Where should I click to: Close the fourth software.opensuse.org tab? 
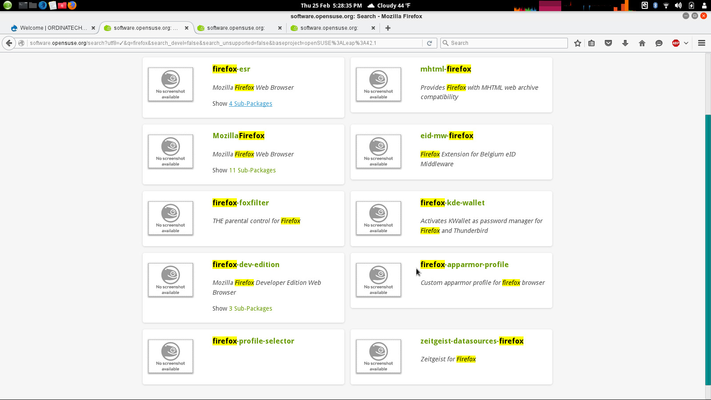coord(373,28)
